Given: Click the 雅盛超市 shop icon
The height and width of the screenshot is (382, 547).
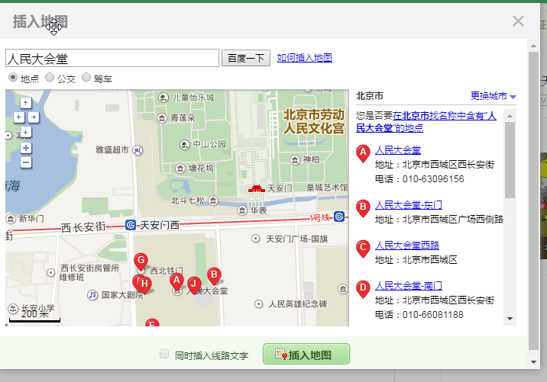Looking at the screenshot, I should tap(138, 150).
